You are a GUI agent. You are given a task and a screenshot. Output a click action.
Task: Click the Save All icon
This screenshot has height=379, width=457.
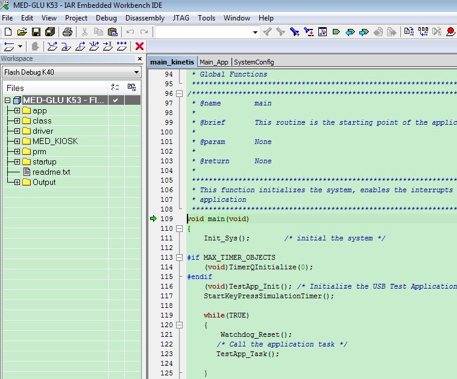(x=50, y=32)
